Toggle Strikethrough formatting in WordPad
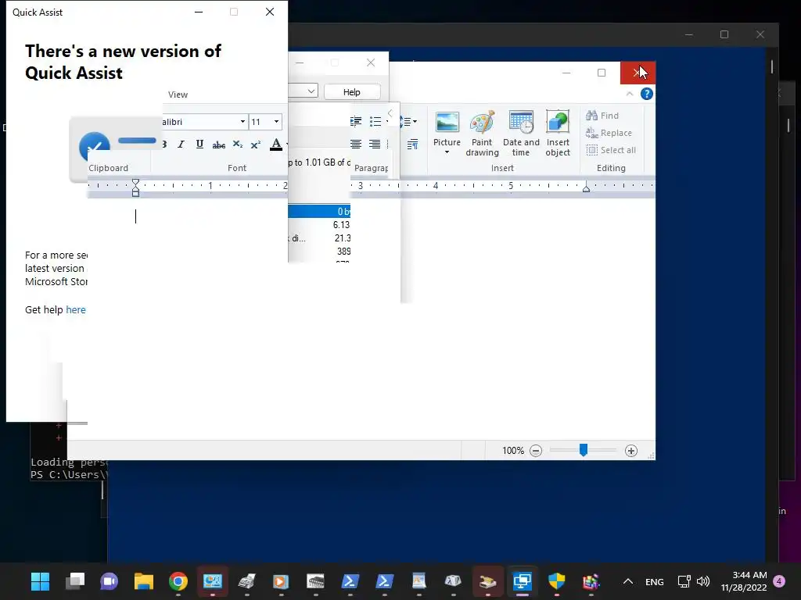 (219, 145)
